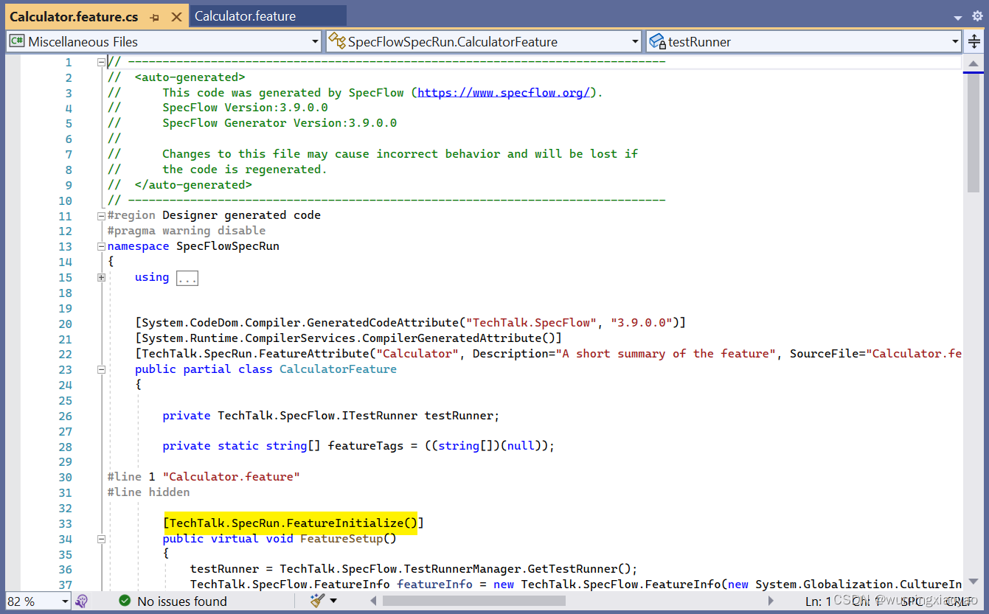Click "A short summary of the feature" string
This screenshot has height=614, width=989.
coord(666,354)
